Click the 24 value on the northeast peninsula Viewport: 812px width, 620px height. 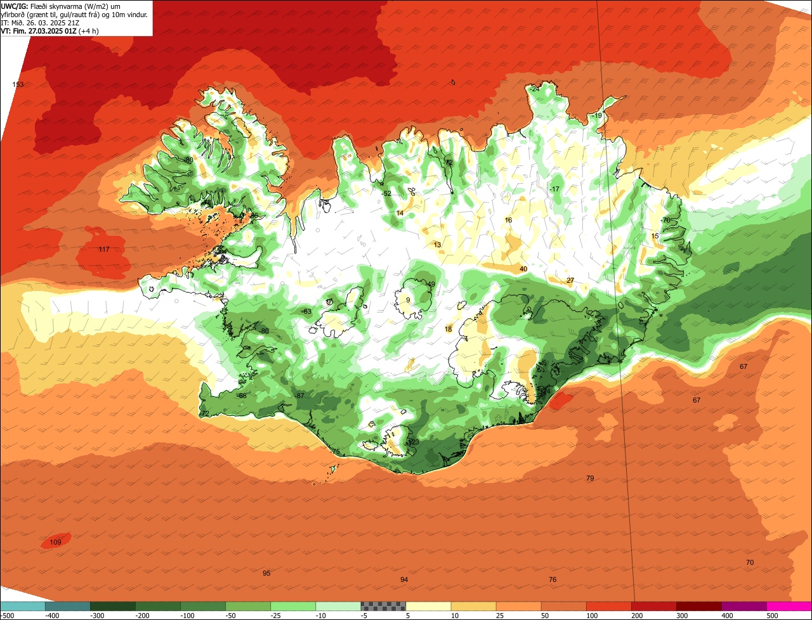click(x=535, y=89)
